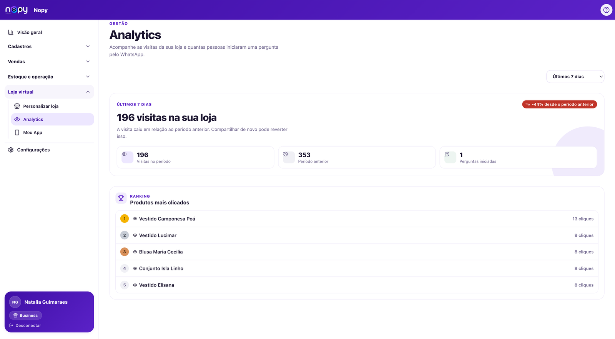Click eye icon beside Blusa Maria Cecilia

[135, 252]
